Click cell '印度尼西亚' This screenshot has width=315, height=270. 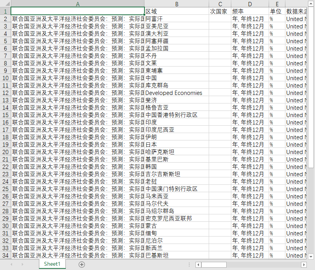[177, 130]
